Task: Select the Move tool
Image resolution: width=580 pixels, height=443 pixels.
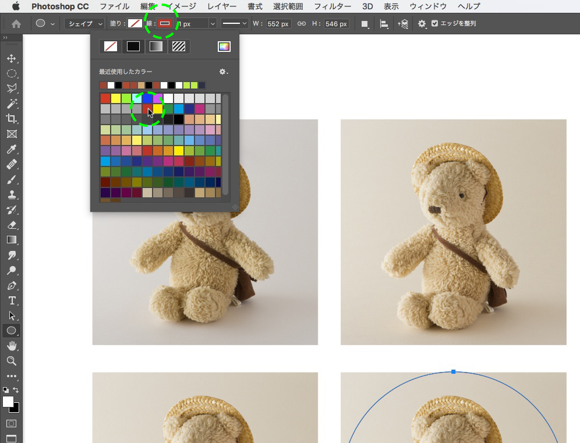Action: pos(11,59)
